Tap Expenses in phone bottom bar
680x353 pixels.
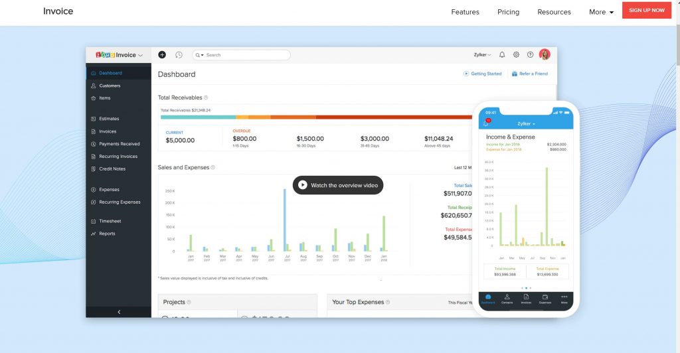[545, 299]
